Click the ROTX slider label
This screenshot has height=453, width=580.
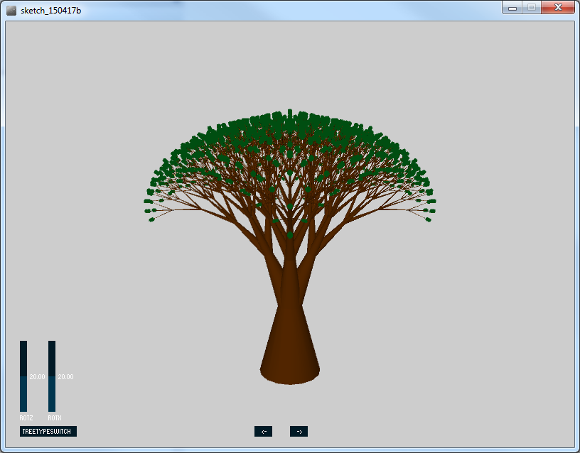click(55, 418)
